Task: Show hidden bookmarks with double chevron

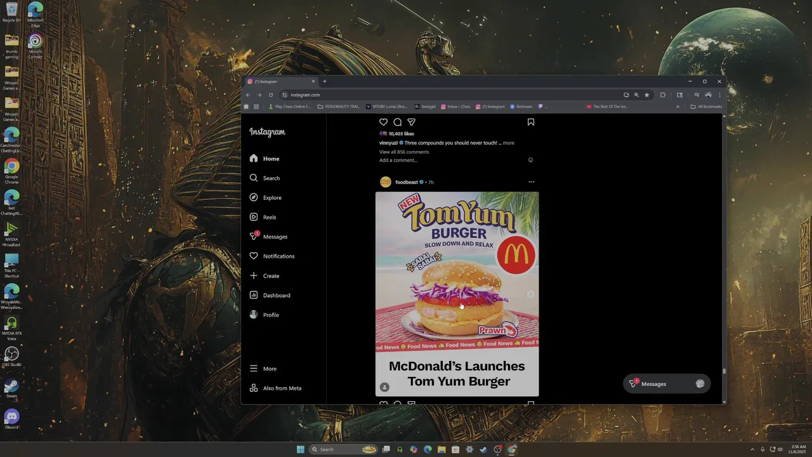Action: pos(678,107)
